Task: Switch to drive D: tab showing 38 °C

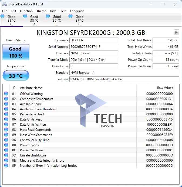Action: click(34, 20)
